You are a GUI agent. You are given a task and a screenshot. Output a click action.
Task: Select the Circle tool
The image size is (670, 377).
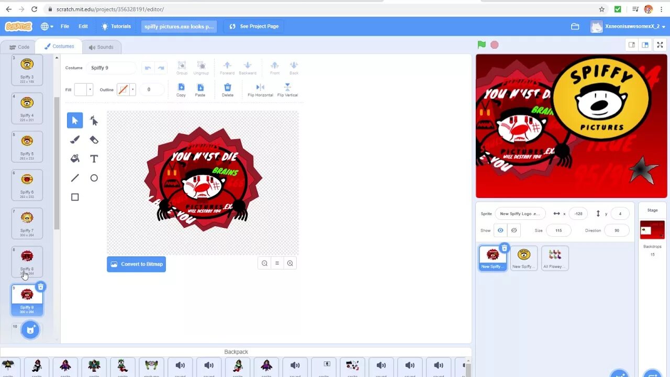(94, 178)
